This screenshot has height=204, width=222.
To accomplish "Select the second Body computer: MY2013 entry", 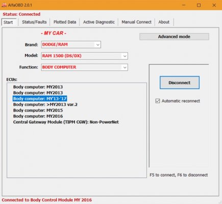I will point(38,93).
